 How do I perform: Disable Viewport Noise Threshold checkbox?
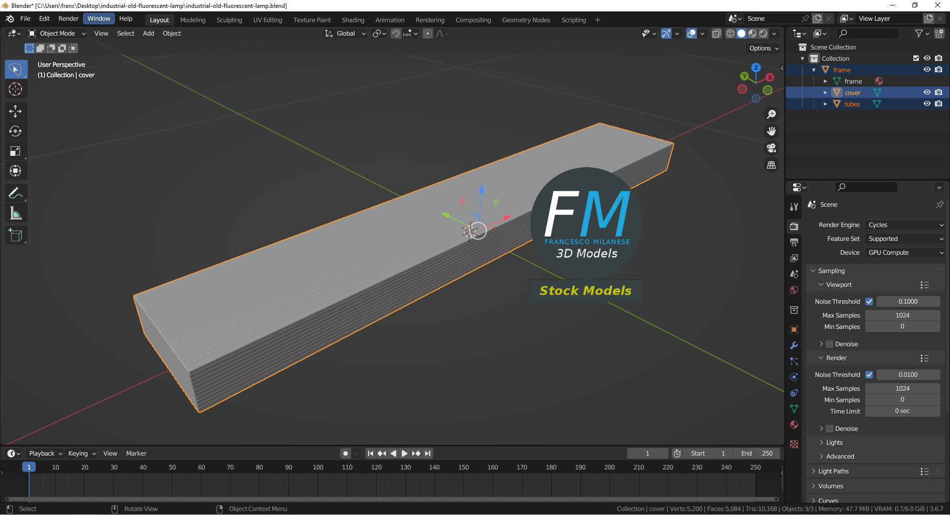click(x=869, y=301)
